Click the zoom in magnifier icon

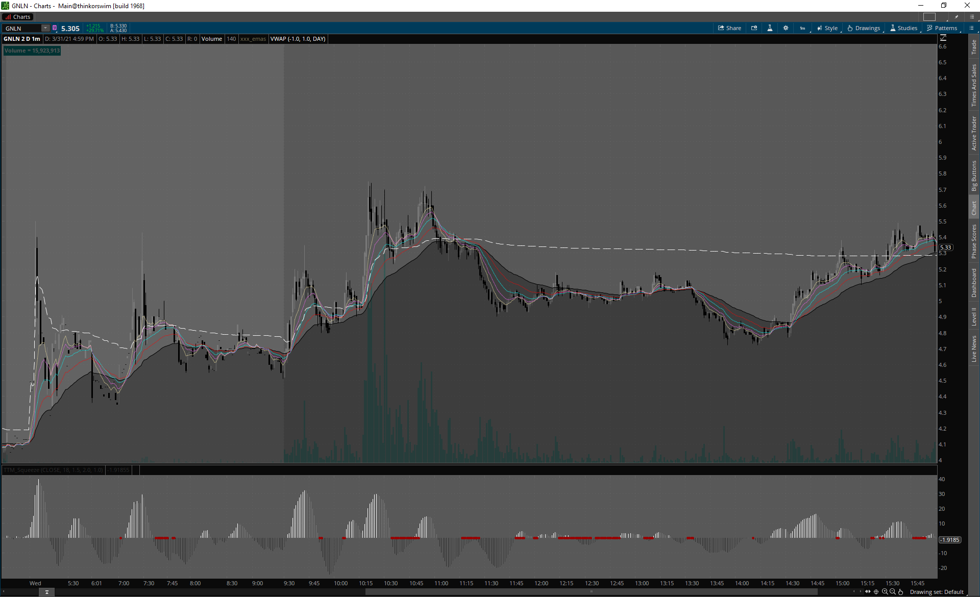[885, 592]
